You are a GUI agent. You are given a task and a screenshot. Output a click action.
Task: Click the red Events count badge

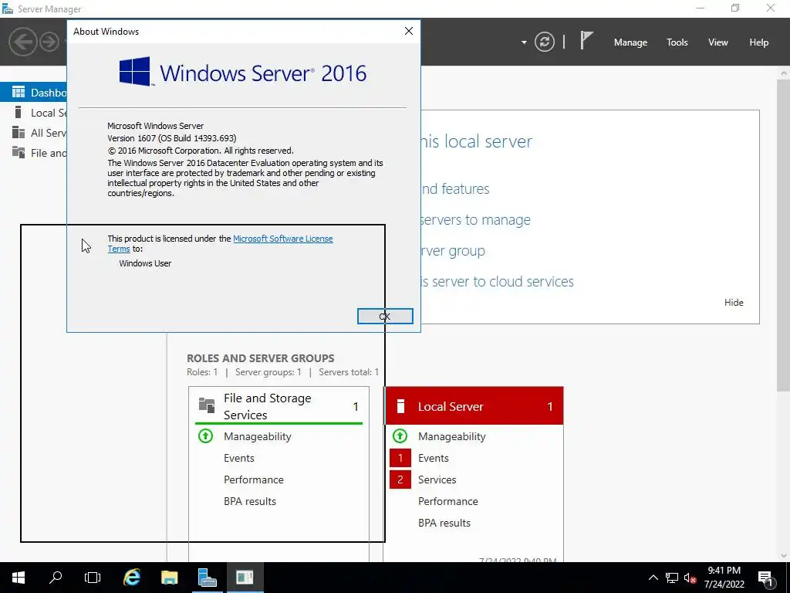[400, 458]
